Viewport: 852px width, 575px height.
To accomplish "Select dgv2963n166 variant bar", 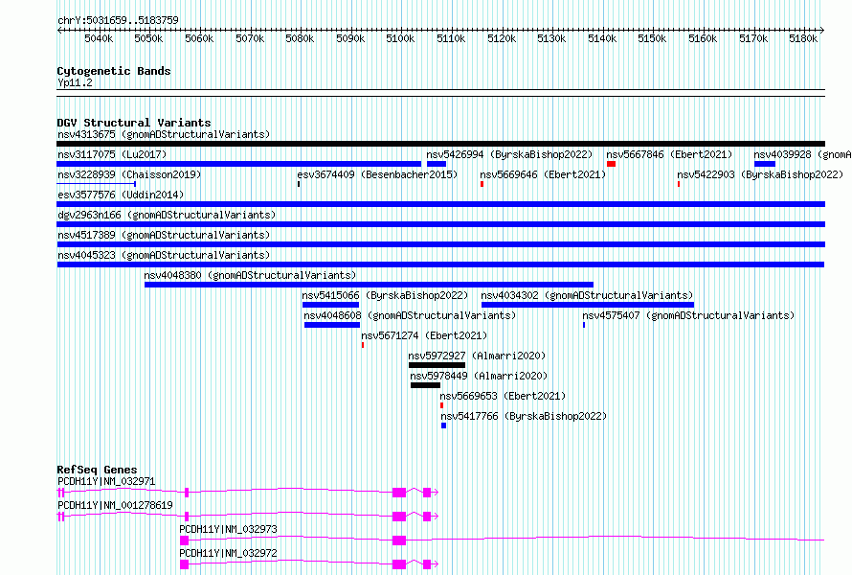I will click(440, 224).
